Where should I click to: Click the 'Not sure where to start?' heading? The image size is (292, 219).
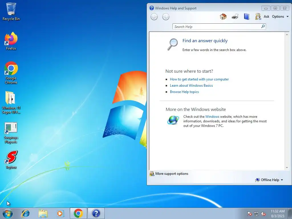tap(189, 71)
